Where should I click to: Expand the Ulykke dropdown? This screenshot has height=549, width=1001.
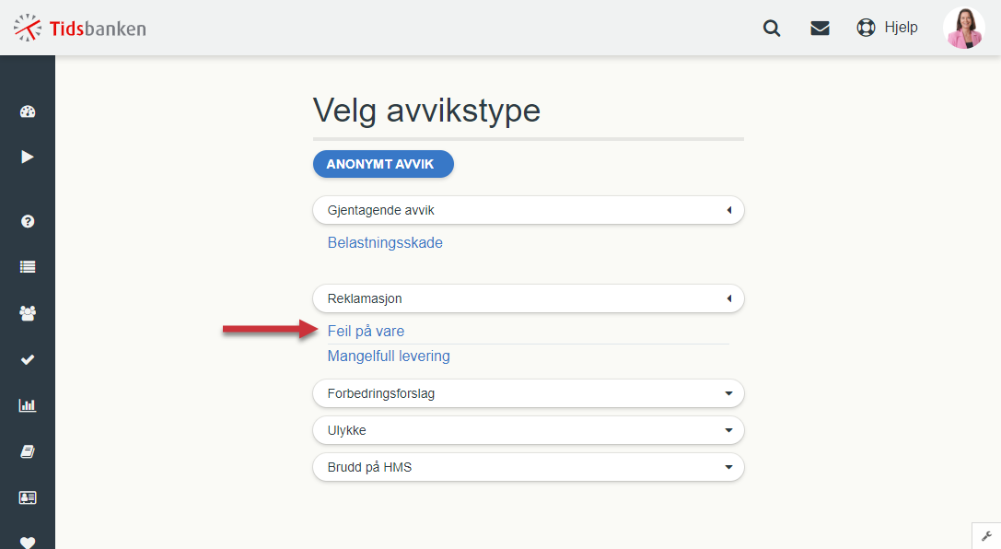529,430
